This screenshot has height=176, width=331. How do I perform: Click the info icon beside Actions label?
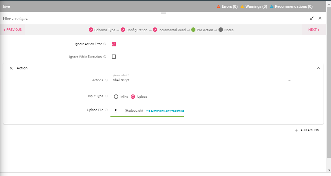(x=106, y=80)
